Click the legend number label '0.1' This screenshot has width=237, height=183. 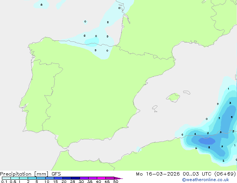(4, 182)
